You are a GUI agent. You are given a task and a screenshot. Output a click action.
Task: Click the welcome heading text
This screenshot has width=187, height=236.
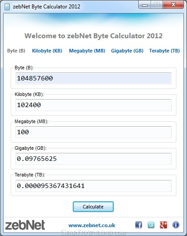click(93, 36)
